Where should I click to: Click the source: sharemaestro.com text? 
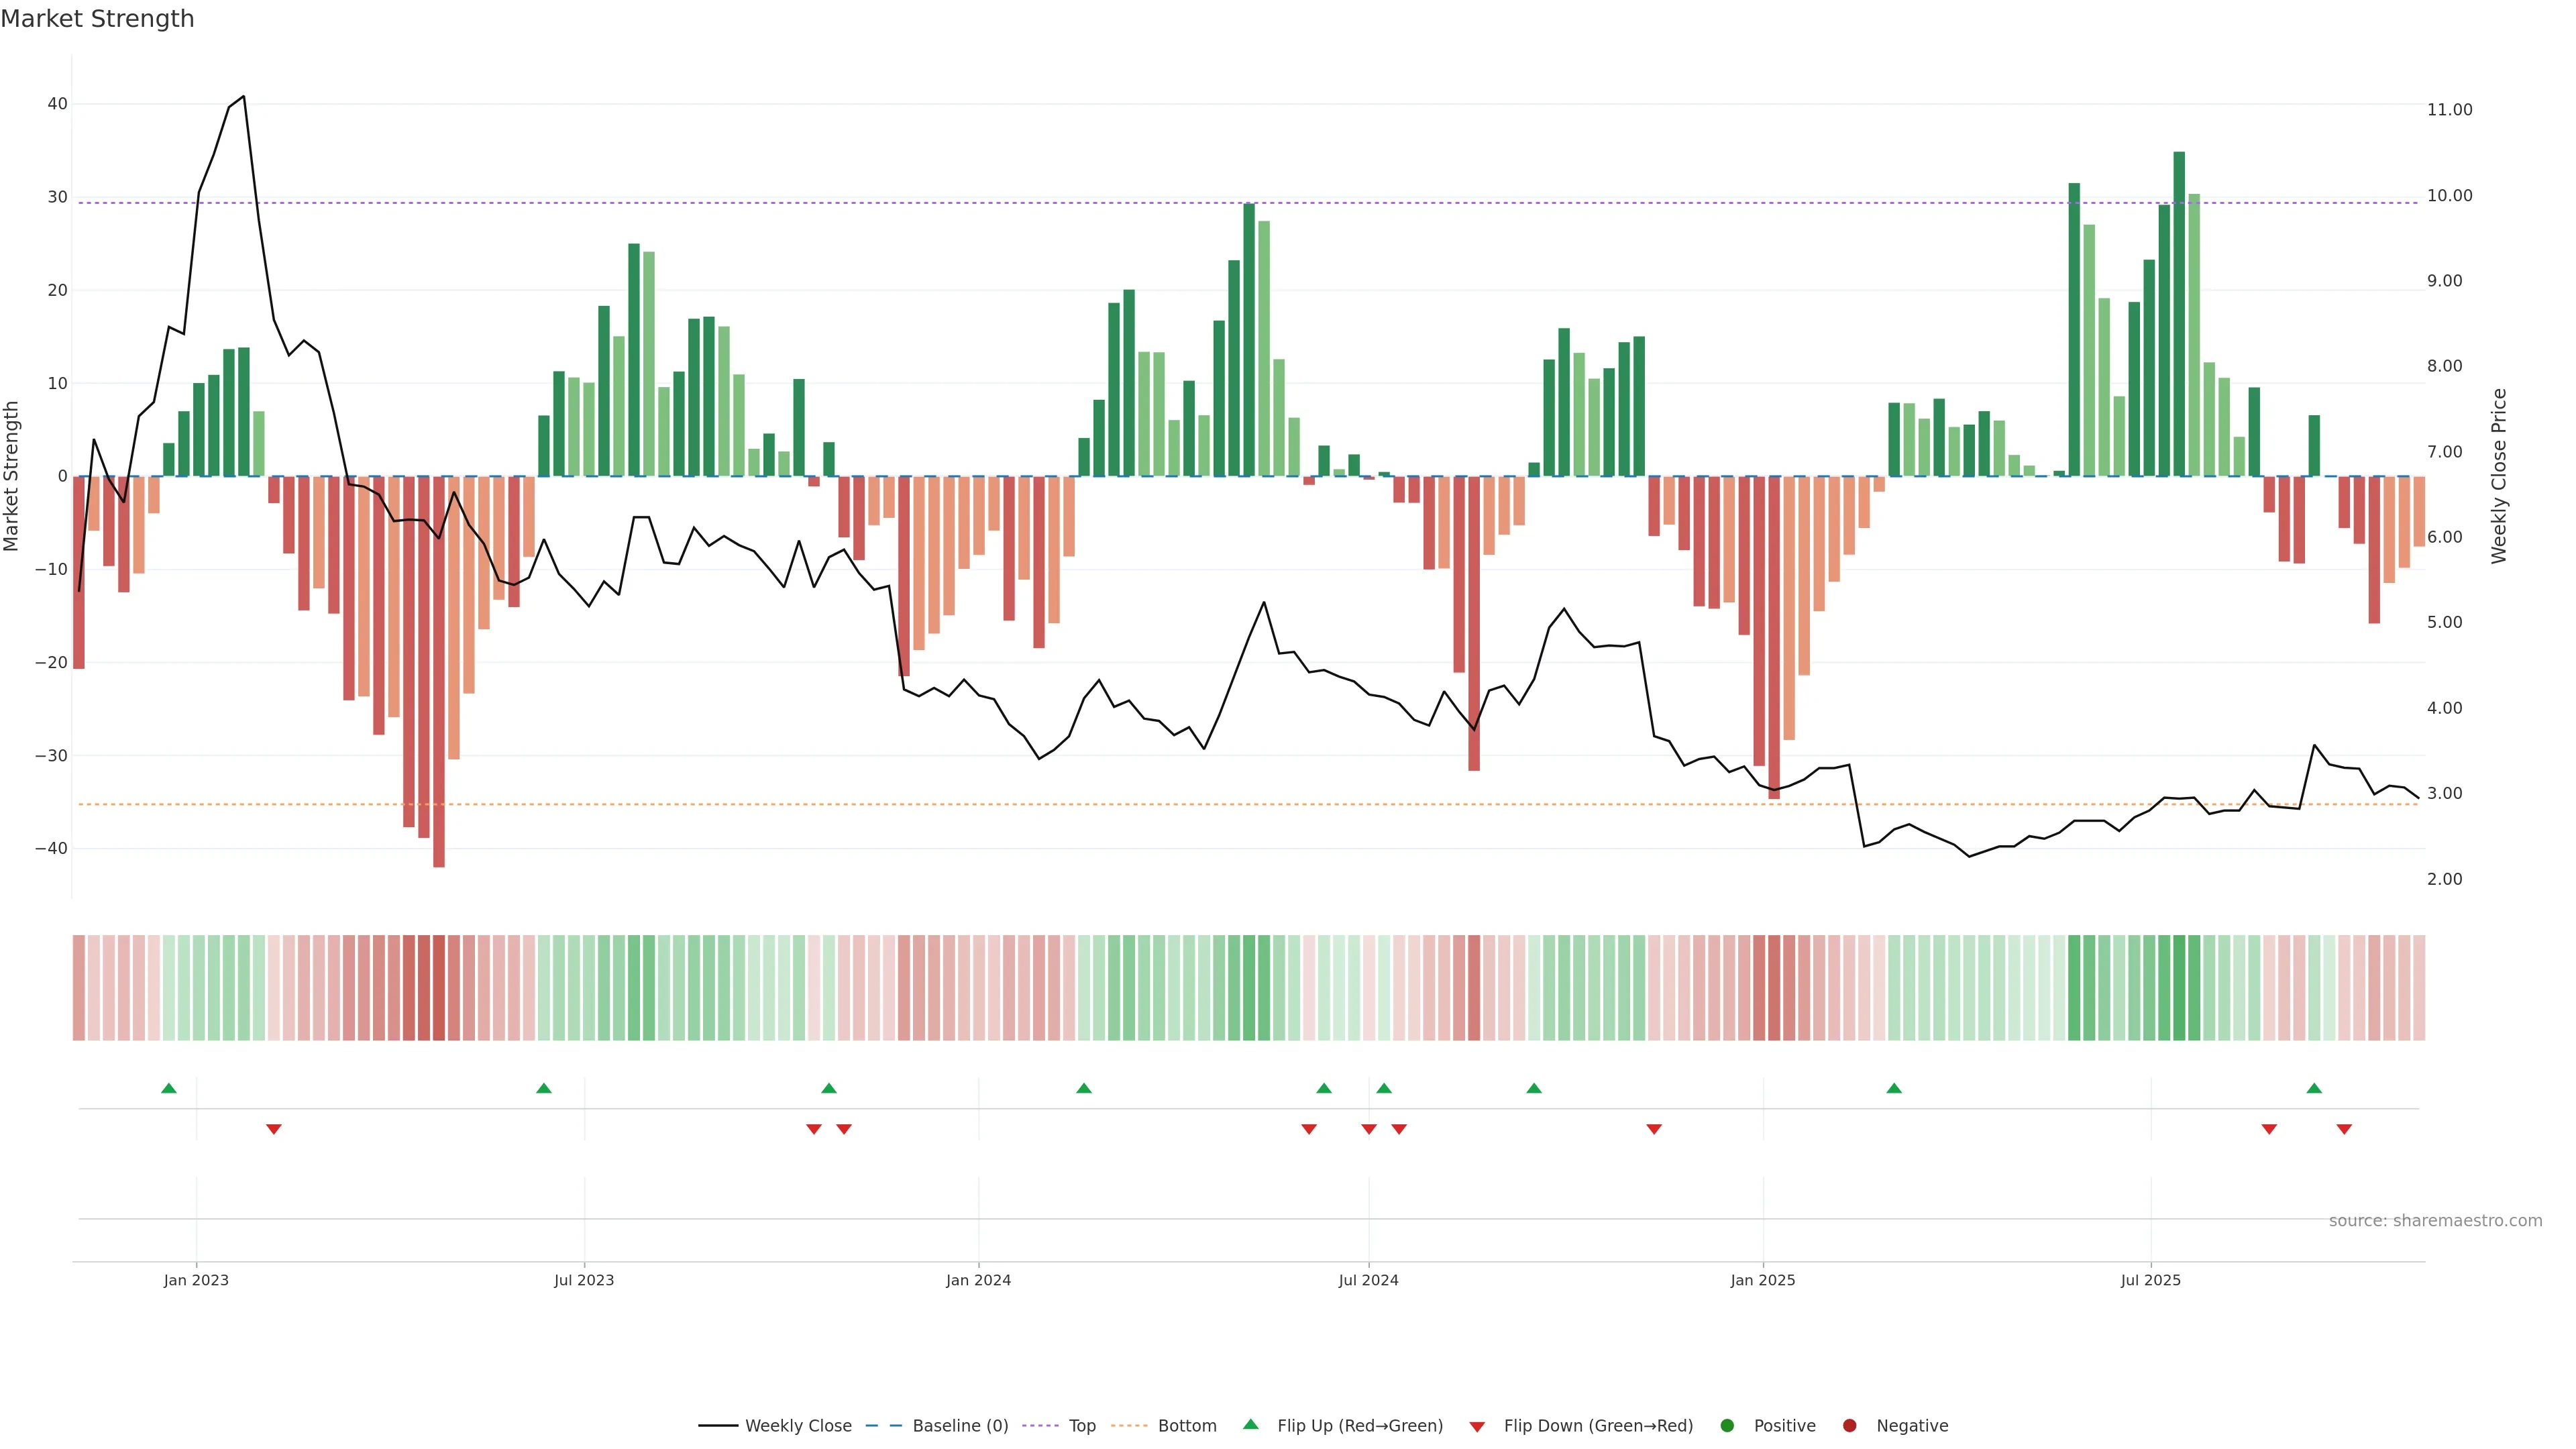[x=2435, y=1220]
